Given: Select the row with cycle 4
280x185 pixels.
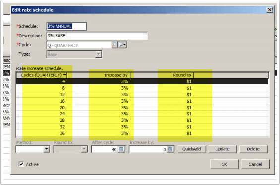Looking at the screenshot, I should pos(142,81).
